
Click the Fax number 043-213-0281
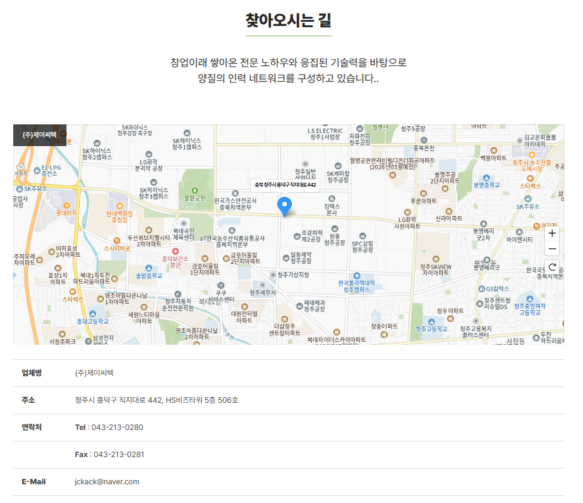(x=118, y=454)
